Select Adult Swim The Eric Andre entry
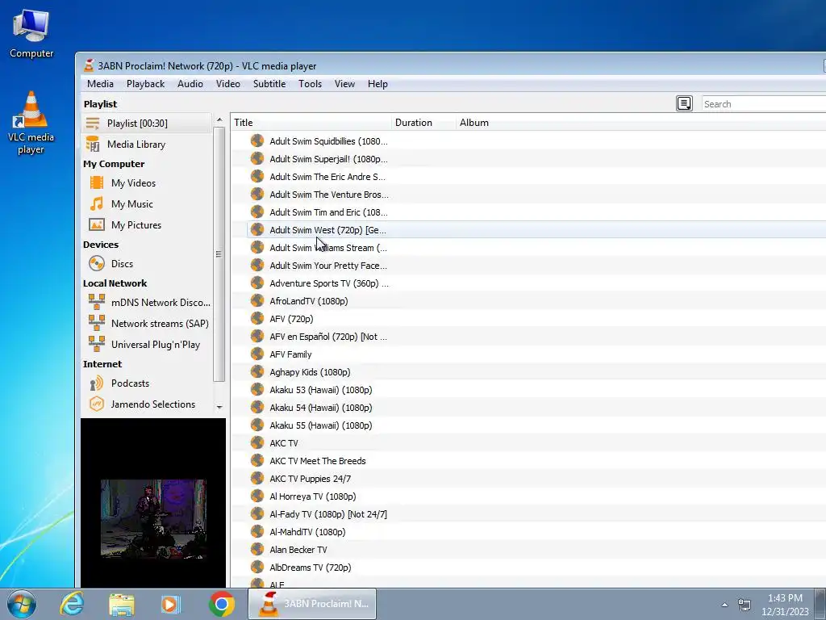The width and height of the screenshot is (826, 620). [x=327, y=177]
